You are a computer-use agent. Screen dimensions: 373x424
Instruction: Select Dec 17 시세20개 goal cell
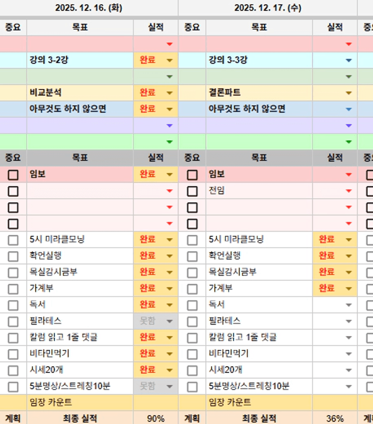259,370
